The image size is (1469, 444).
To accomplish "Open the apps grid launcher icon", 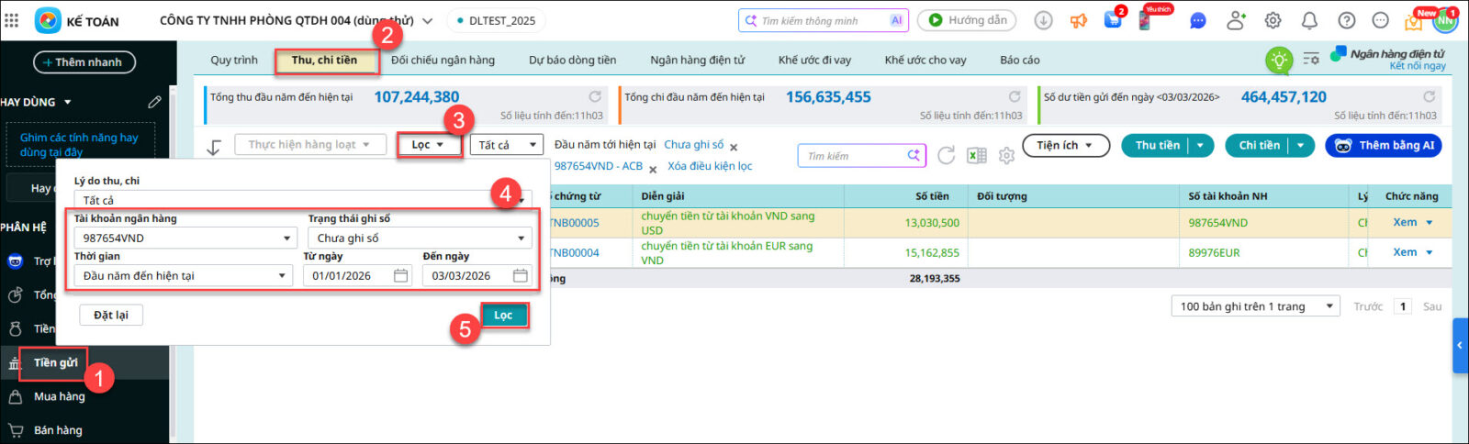I will [11, 20].
